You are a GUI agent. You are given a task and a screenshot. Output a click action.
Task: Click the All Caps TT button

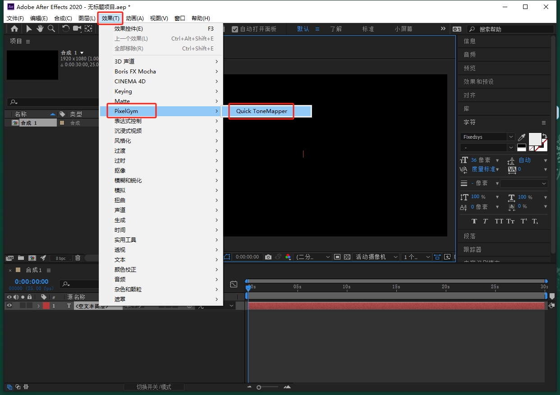[x=499, y=221]
